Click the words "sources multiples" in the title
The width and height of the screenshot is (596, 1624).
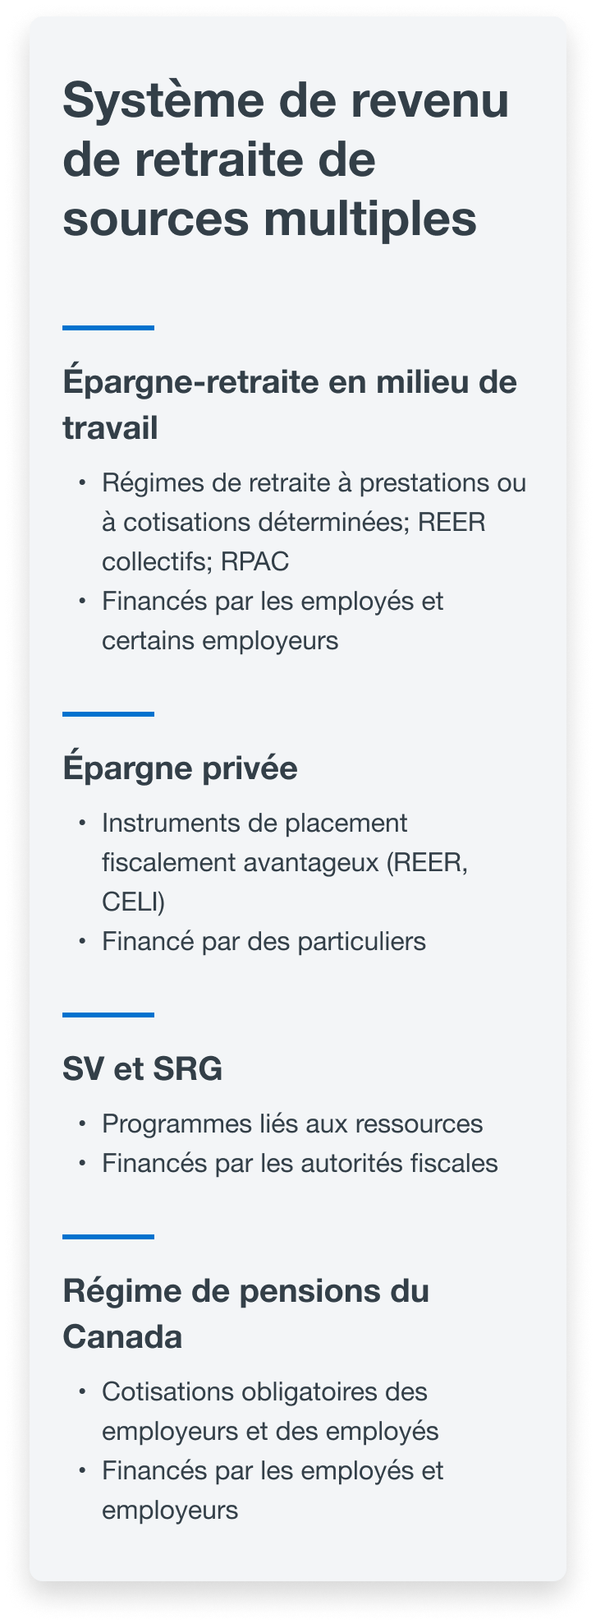pyautogui.click(x=269, y=218)
